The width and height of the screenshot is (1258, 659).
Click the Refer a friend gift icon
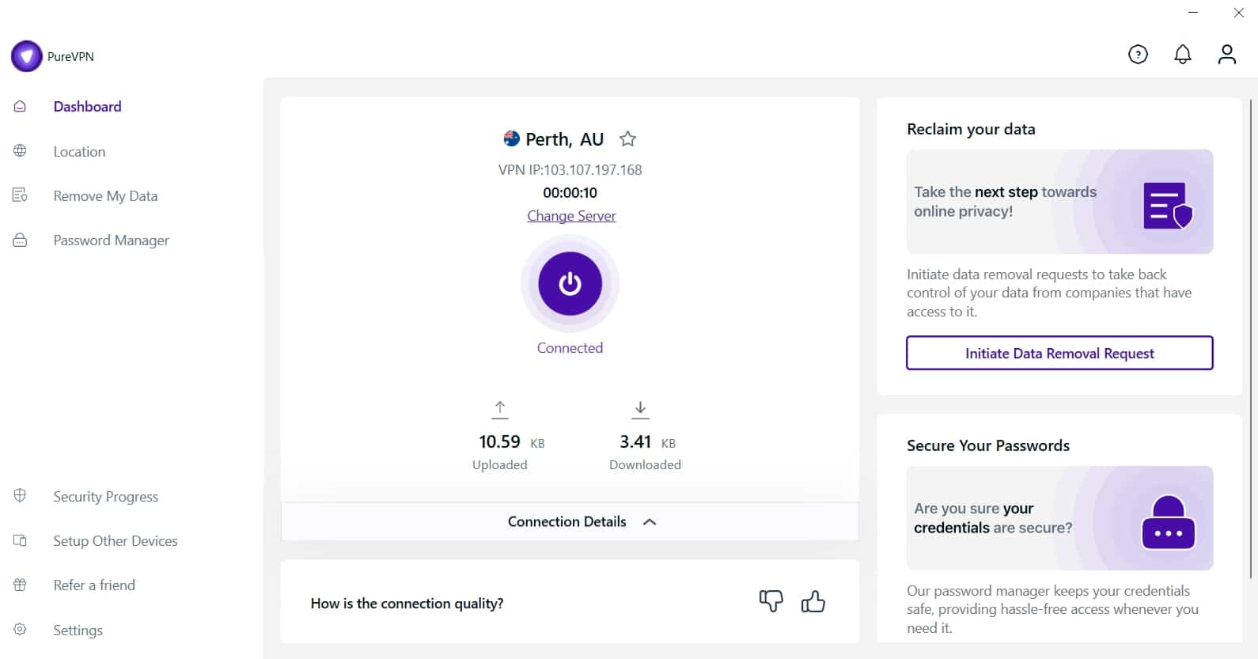point(20,585)
